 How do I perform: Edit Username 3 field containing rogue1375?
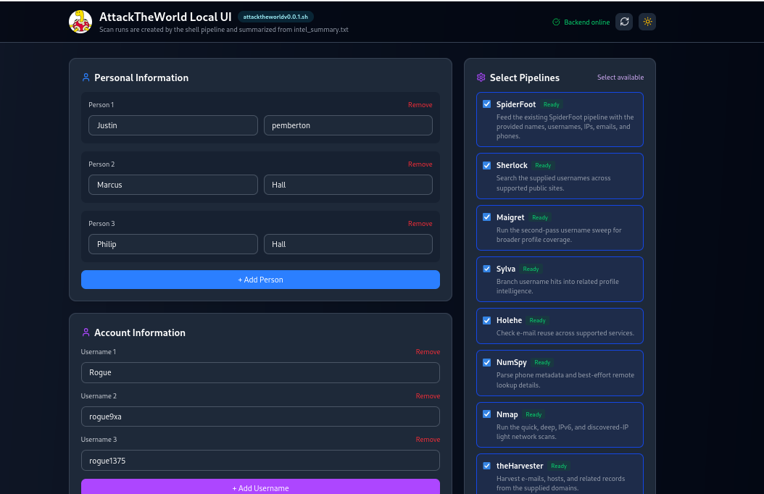pos(260,461)
